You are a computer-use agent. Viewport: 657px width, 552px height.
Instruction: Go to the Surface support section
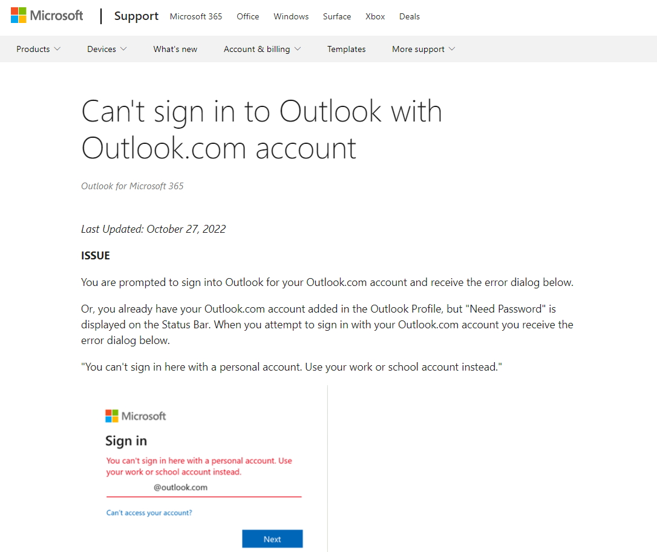(336, 17)
